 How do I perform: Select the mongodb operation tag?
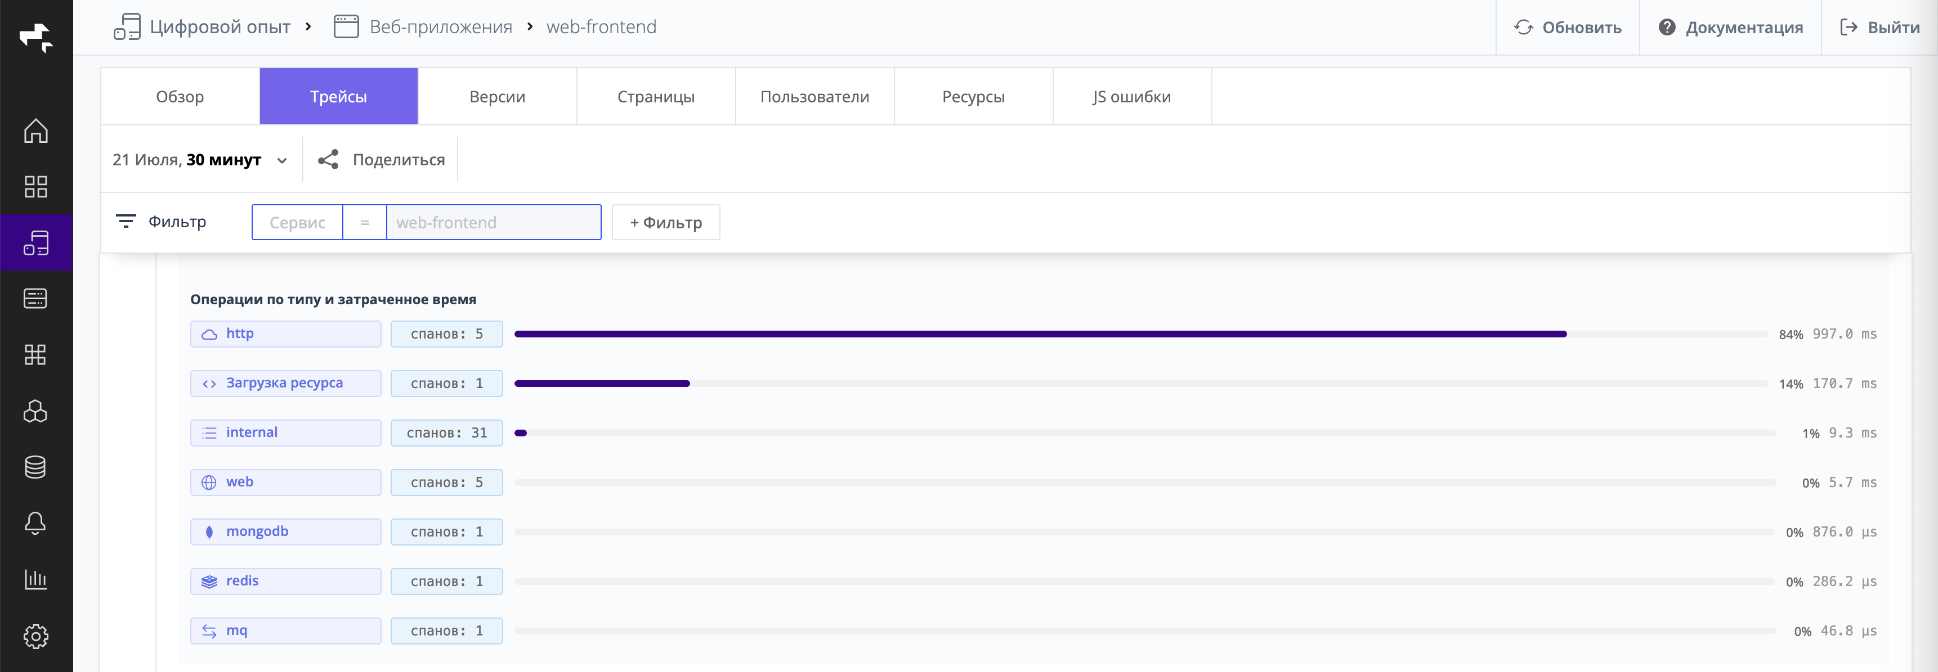pyautogui.click(x=286, y=532)
